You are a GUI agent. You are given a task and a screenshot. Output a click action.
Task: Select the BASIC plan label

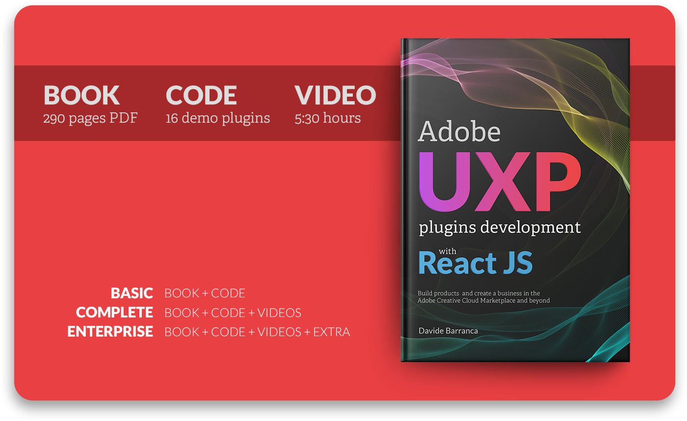pyautogui.click(x=132, y=293)
